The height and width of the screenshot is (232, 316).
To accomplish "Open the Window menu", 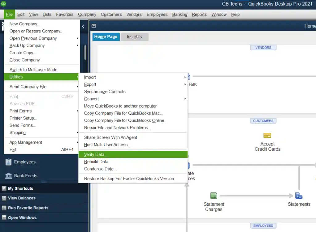I will pos(219,14).
